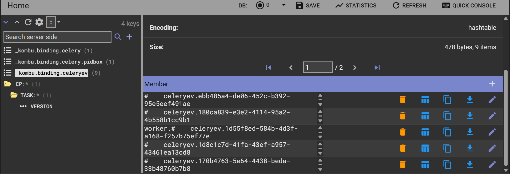Delete the celeryev.ebb485a4 member with trash icon

coord(403,100)
